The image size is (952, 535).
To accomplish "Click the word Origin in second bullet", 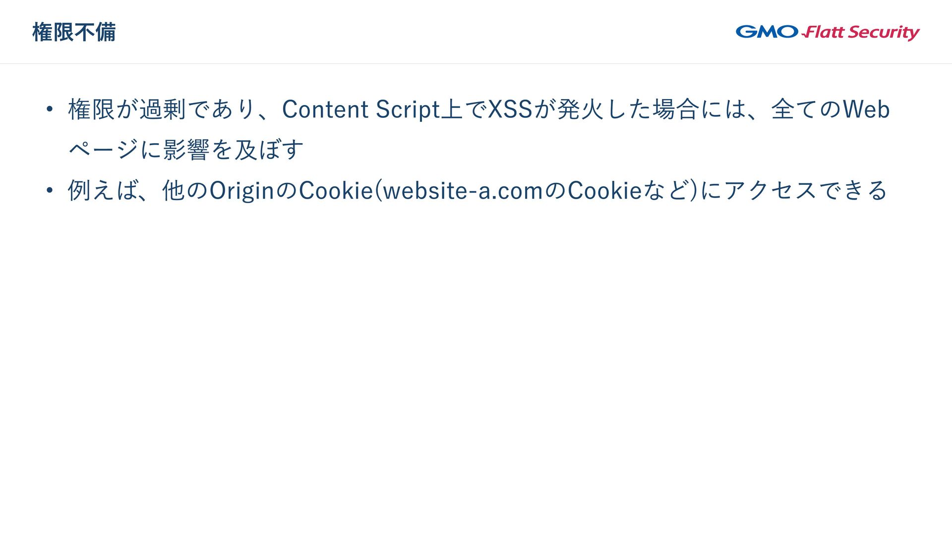I will [x=242, y=191].
